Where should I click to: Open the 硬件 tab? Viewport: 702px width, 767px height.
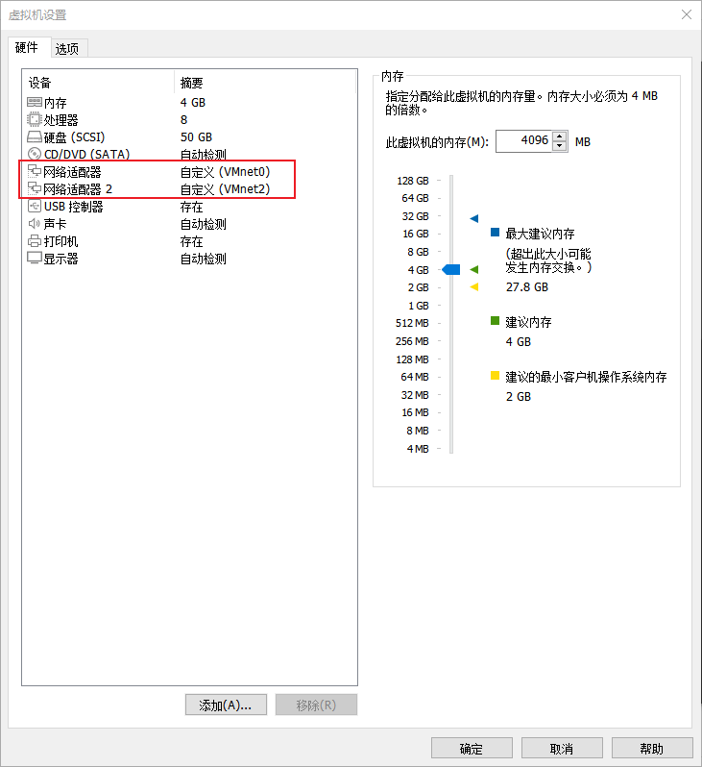coord(27,47)
